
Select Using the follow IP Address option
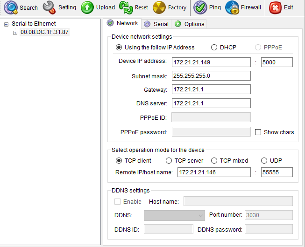coord(119,48)
